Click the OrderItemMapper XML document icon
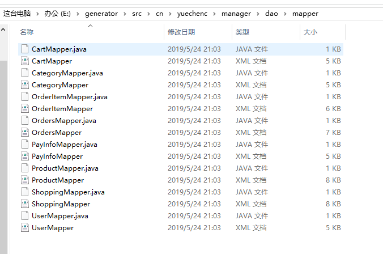Image resolution: width=383 pixels, height=254 pixels. point(25,108)
